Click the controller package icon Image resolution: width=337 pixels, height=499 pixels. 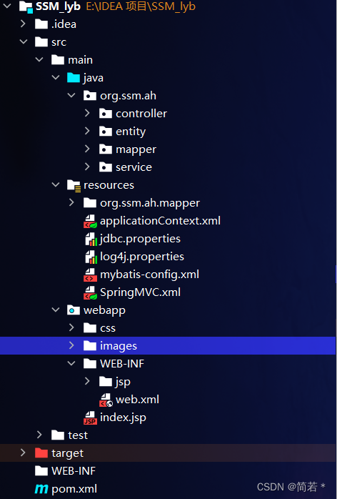pos(106,113)
